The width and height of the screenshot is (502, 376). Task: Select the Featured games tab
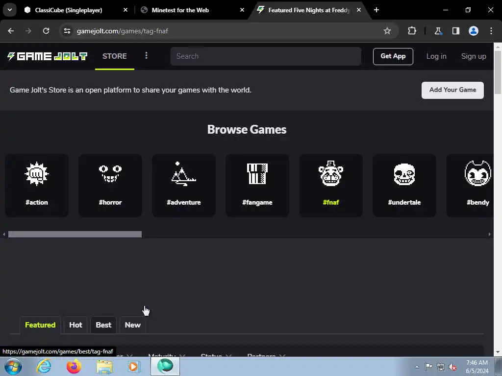[x=40, y=325]
